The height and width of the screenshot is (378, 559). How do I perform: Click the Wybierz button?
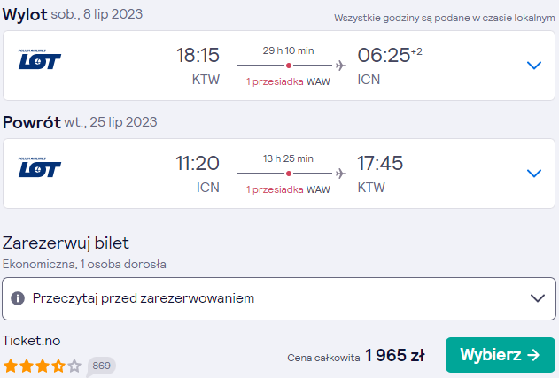[x=501, y=355]
